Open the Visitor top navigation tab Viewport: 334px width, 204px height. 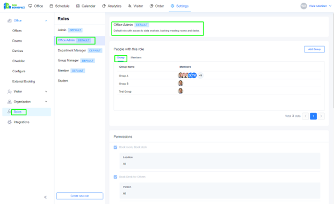tap(135, 6)
